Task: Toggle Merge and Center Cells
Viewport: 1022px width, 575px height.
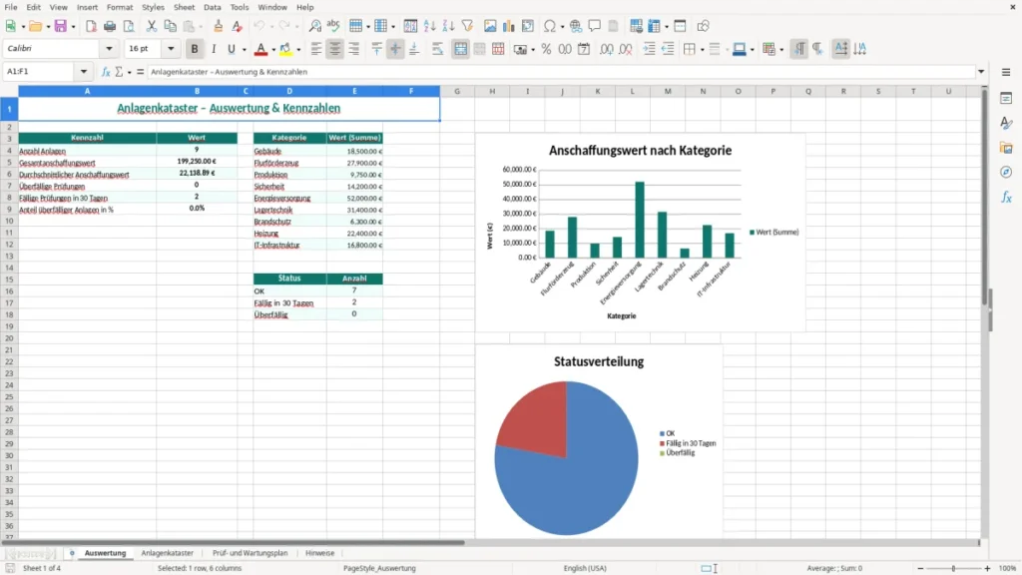Action: pyautogui.click(x=460, y=49)
